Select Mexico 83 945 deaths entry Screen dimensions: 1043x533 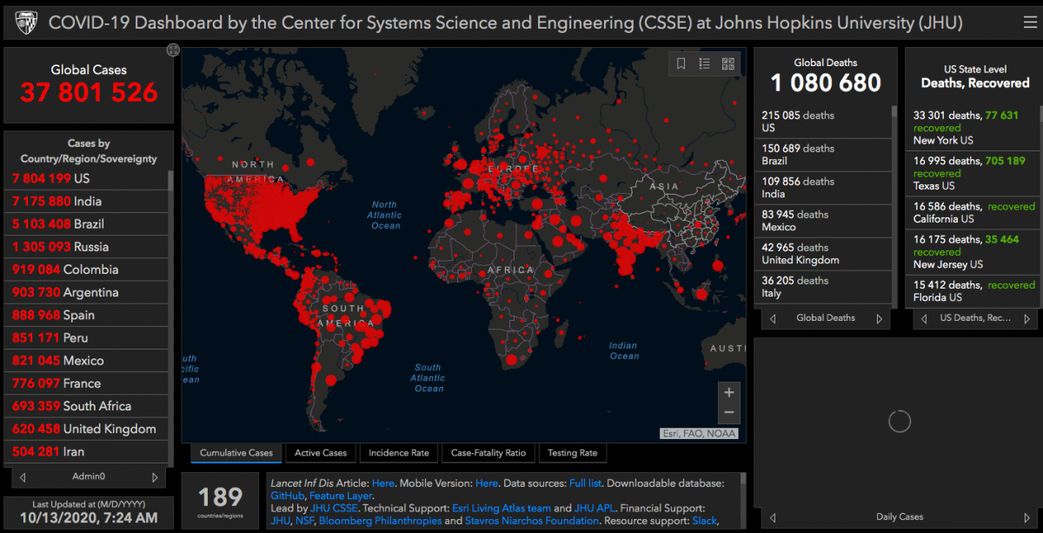point(823,221)
